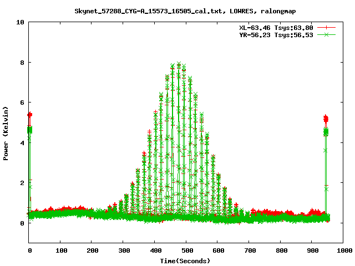
Task: Click the red XL legend line sample
Action: pos(326,28)
